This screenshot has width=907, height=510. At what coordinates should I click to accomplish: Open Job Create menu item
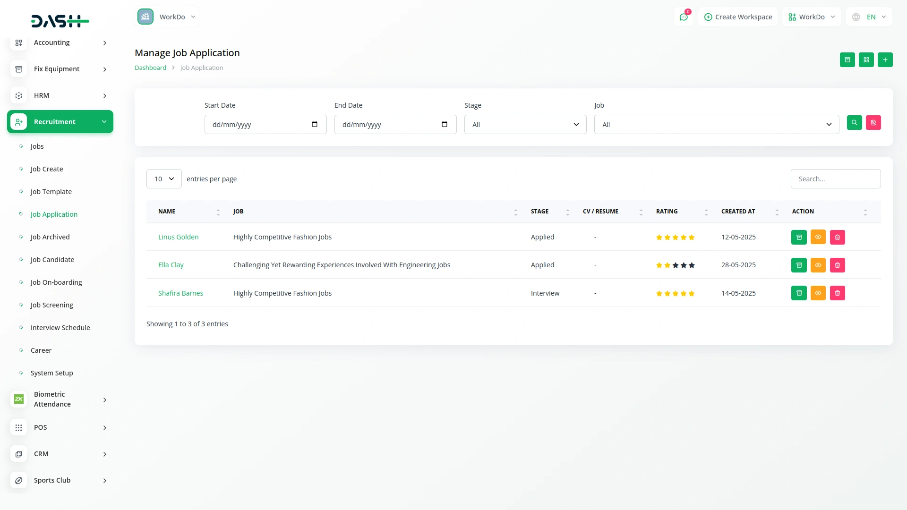coord(47,169)
